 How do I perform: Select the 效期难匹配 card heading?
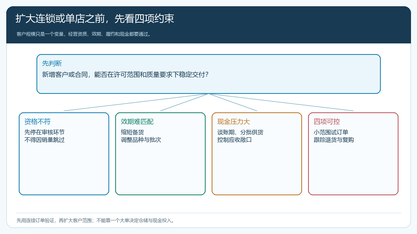(x=137, y=122)
